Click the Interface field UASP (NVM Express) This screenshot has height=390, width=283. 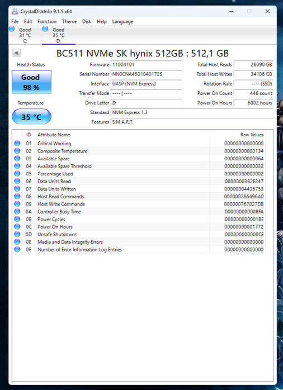(147, 84)
